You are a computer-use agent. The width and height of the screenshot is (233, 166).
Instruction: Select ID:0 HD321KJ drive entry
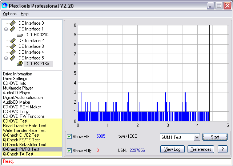(x=37, y=35)
